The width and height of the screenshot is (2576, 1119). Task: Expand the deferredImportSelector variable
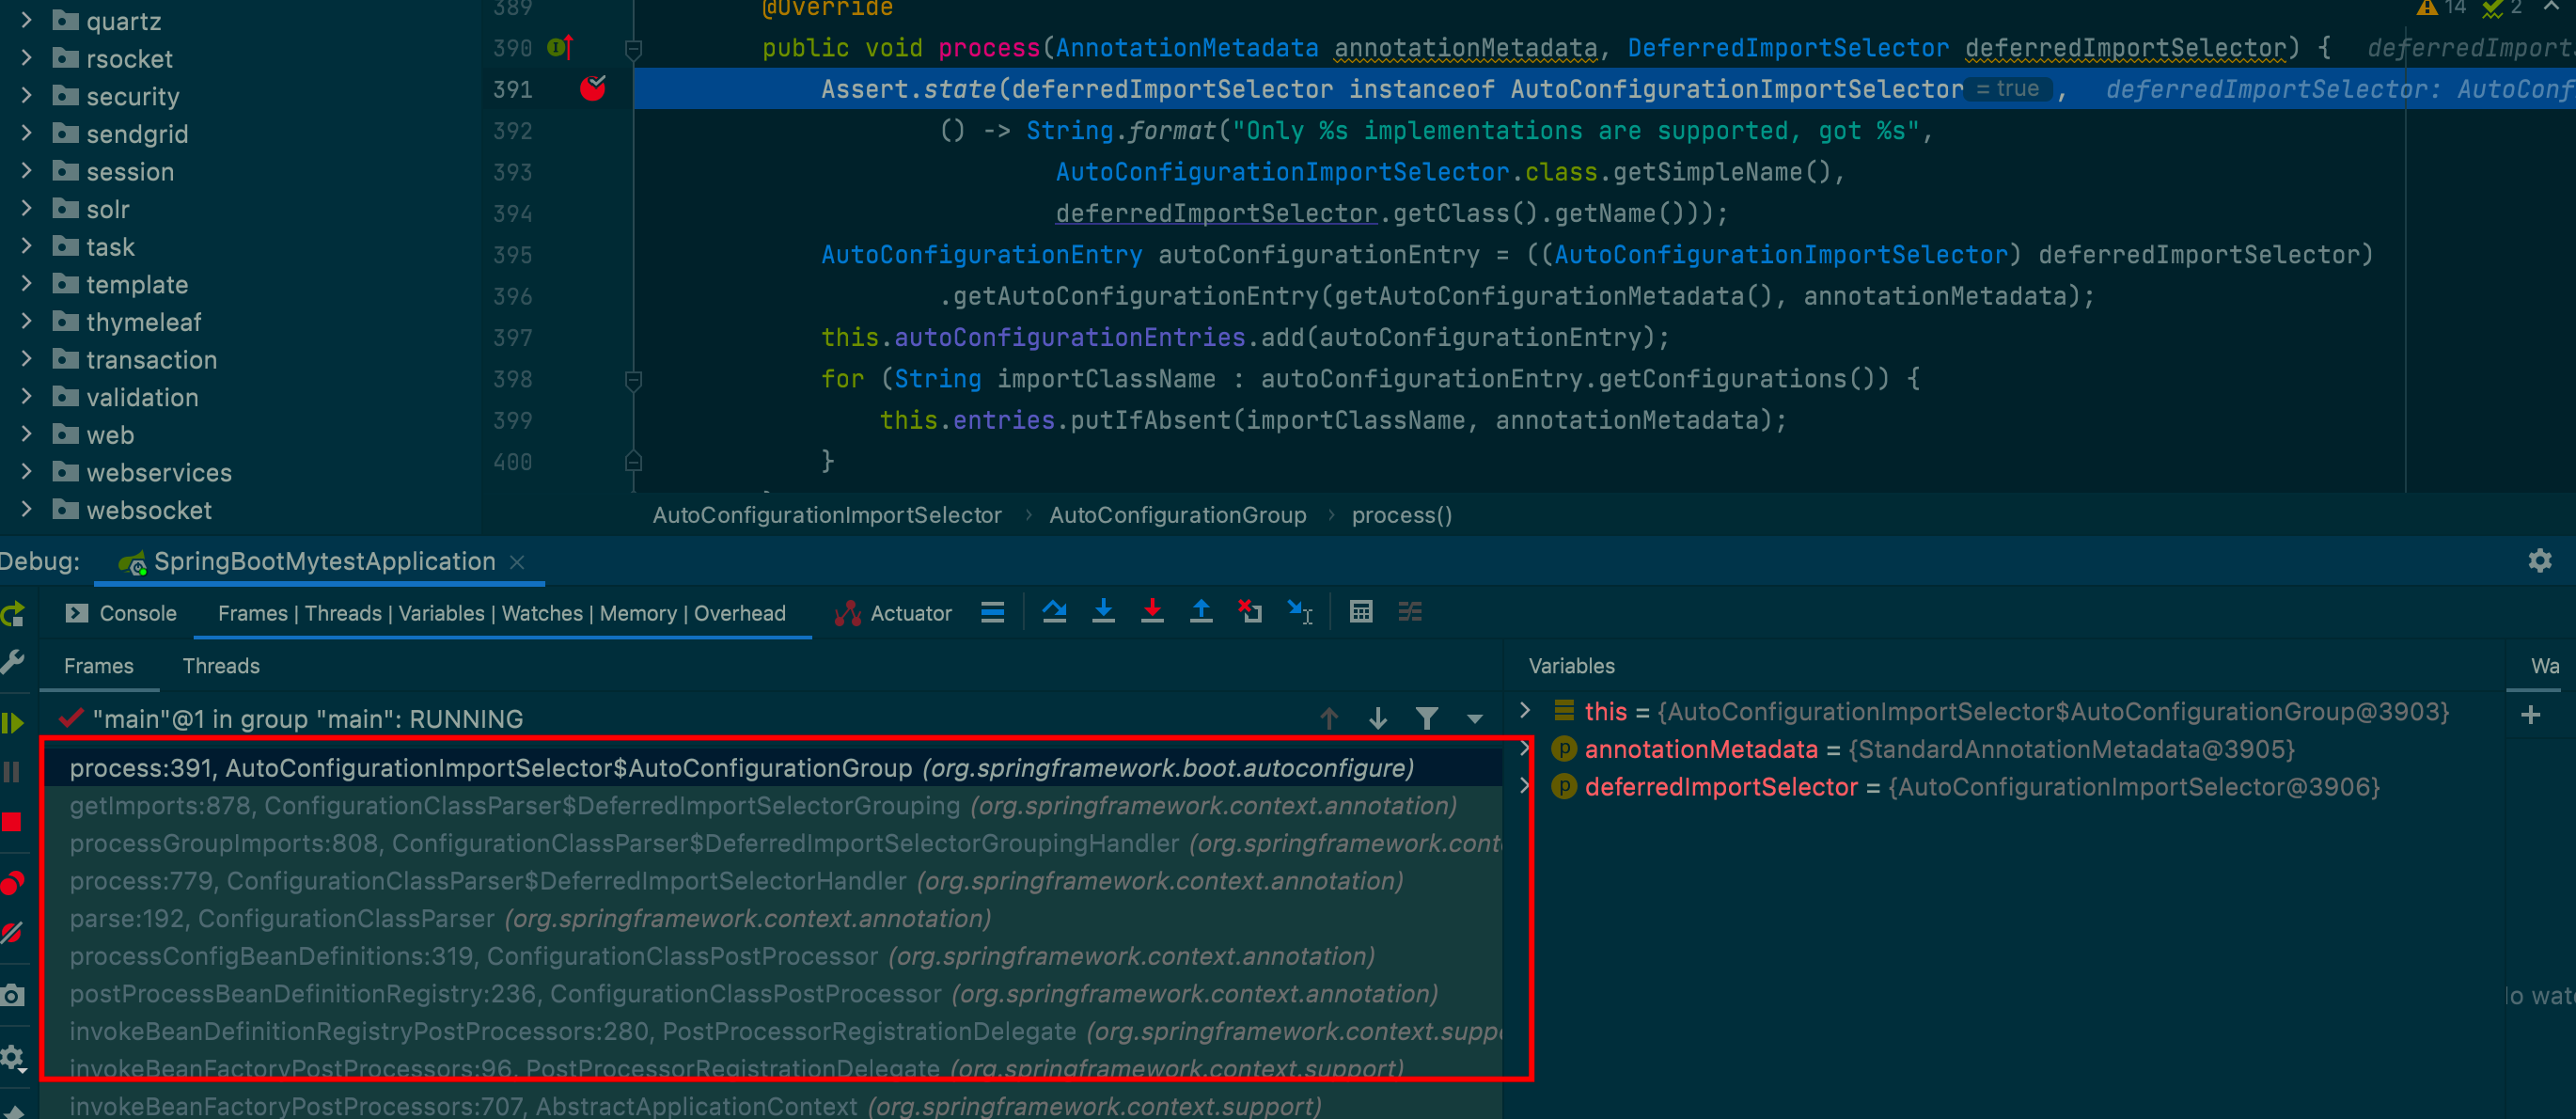click(1524, 787)
